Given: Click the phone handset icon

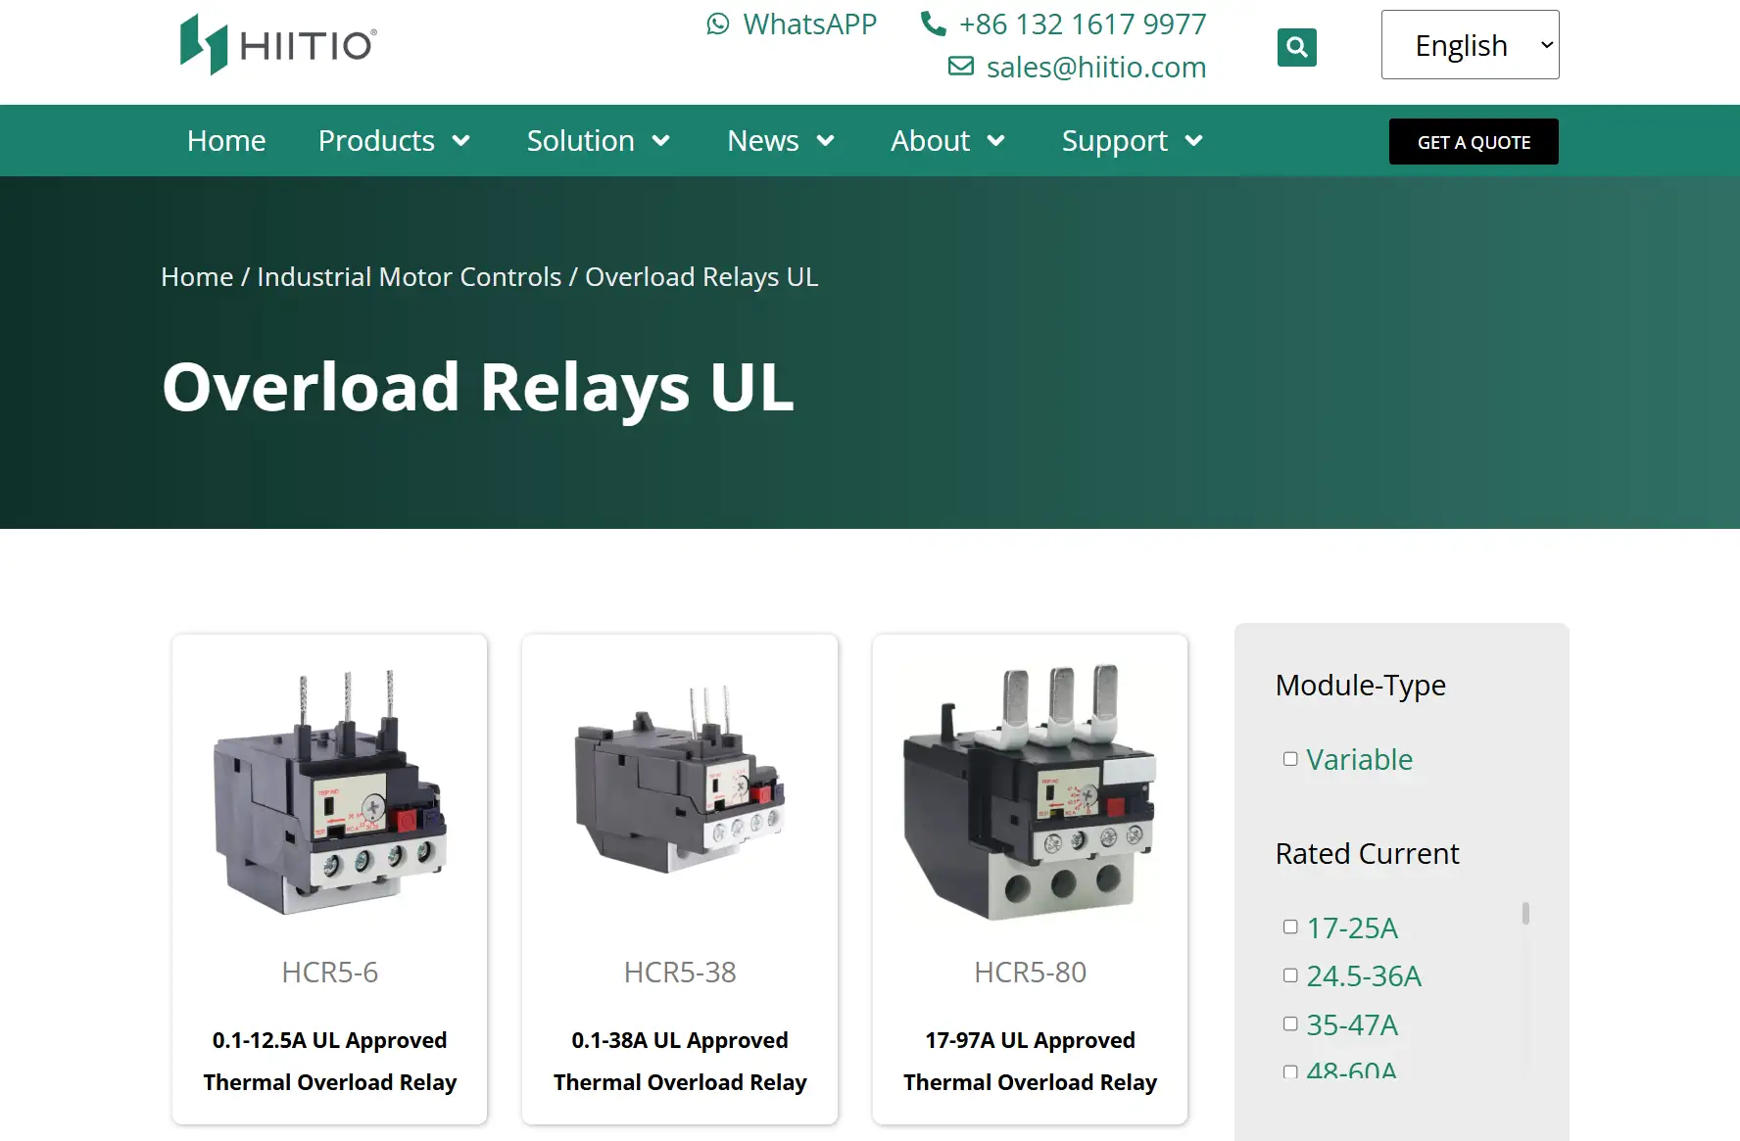Looking at the screenshot, I should click(934, 24).
